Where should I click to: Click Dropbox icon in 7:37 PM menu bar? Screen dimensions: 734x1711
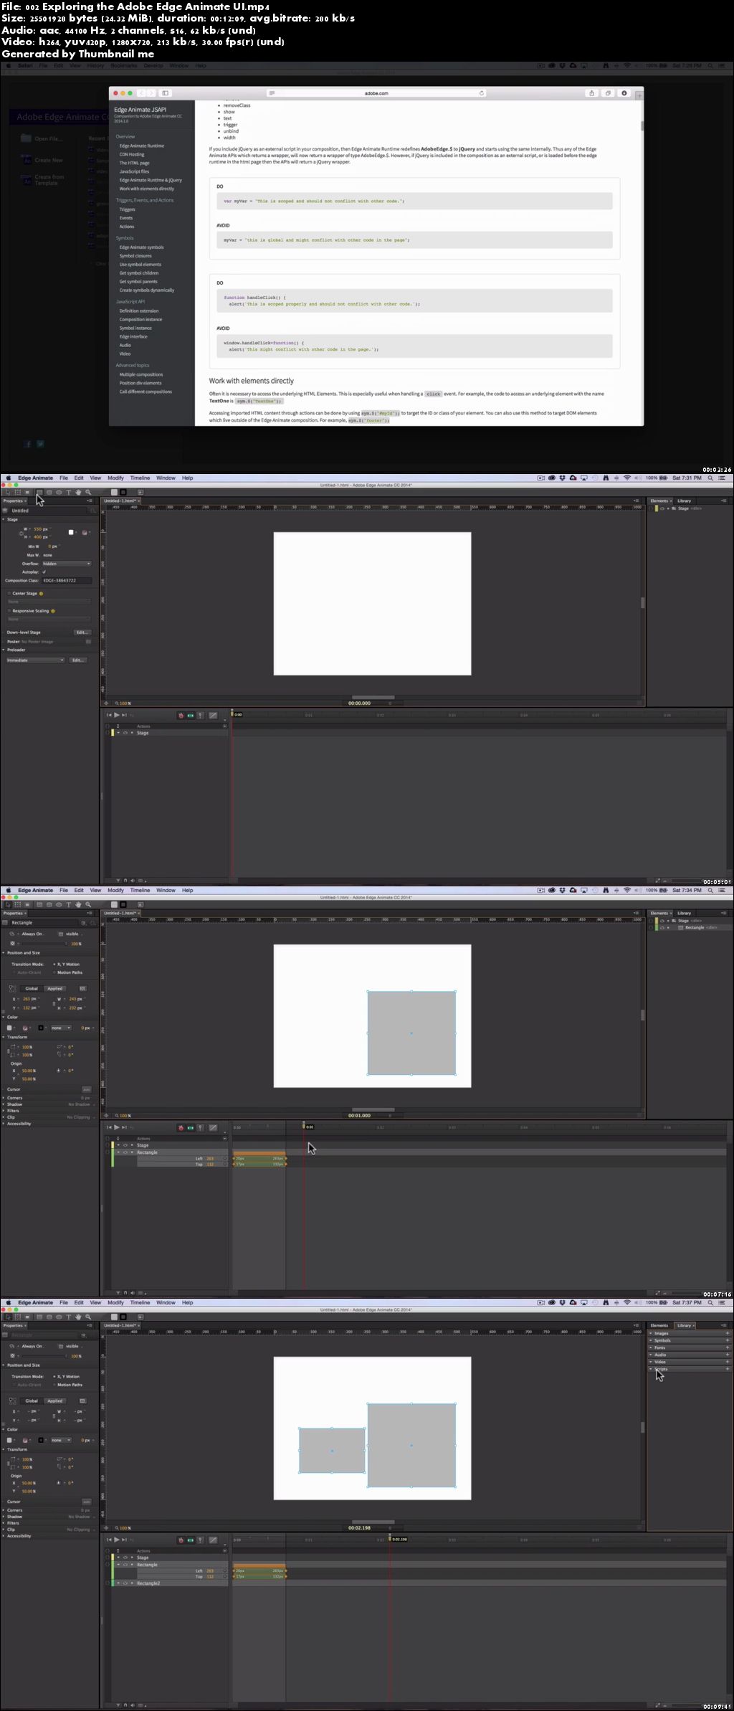[563, 1302]
